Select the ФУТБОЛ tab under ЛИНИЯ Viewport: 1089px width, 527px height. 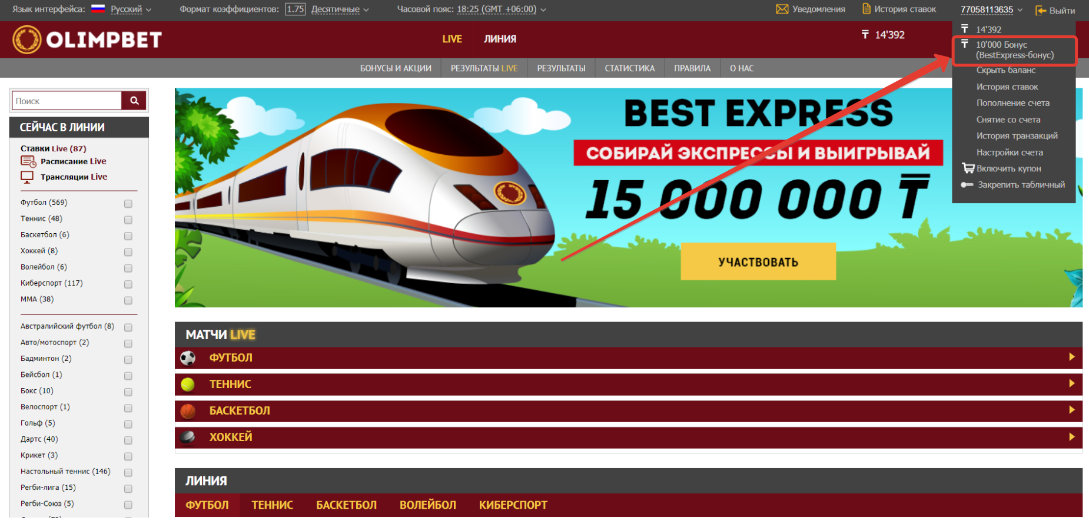click(207, 505)
